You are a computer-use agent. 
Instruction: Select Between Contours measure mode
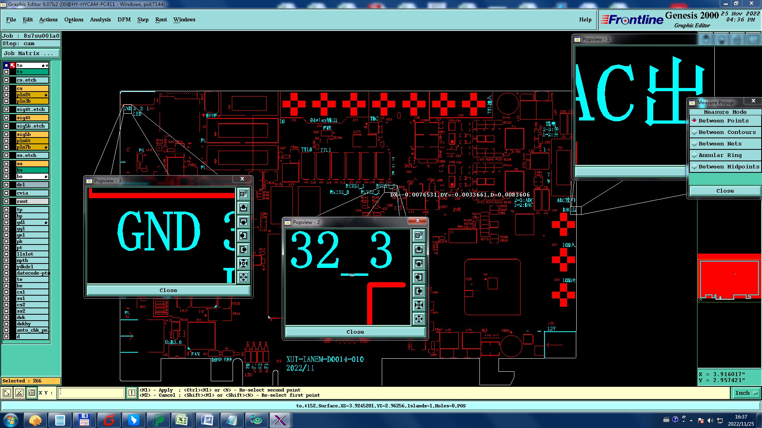pos(726,132)
